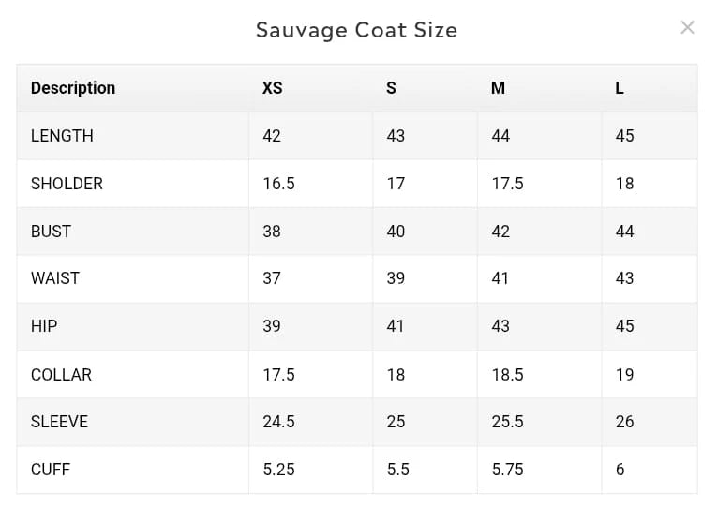The height and width of the screenshot is (508, 717).
Task: Click the M collar value 18.5
Action: pyautogui.click(x=508, y=375)
